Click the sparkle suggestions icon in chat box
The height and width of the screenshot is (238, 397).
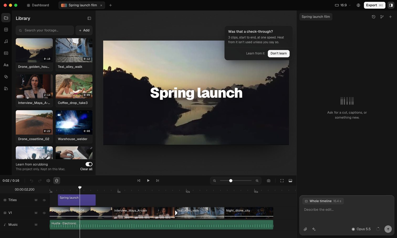click(314, 229)
